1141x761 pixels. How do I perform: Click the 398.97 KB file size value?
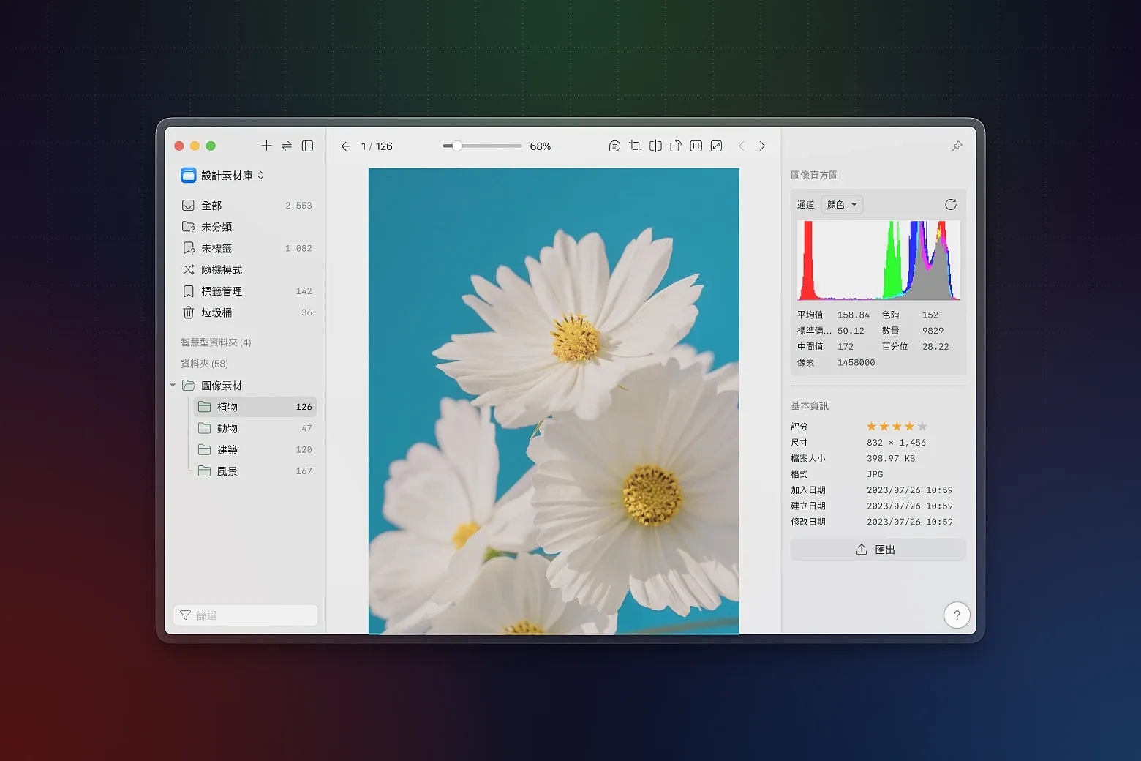891,459
